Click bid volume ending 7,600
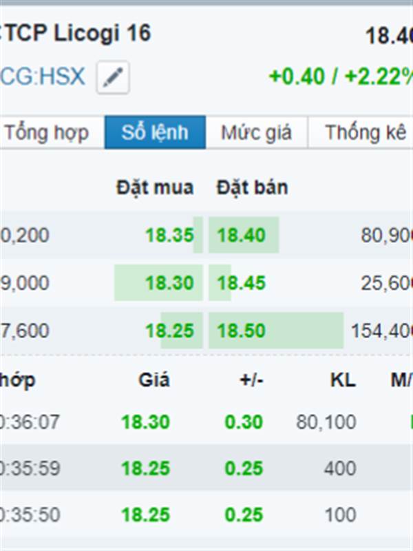Viewport: 413px width, 551px height. coord(25,331)
